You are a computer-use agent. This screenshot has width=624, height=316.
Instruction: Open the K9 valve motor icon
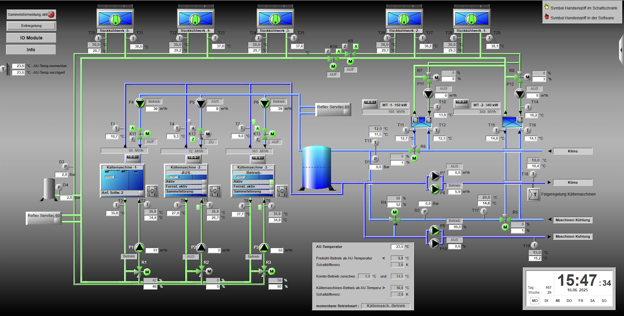[350, 61]
